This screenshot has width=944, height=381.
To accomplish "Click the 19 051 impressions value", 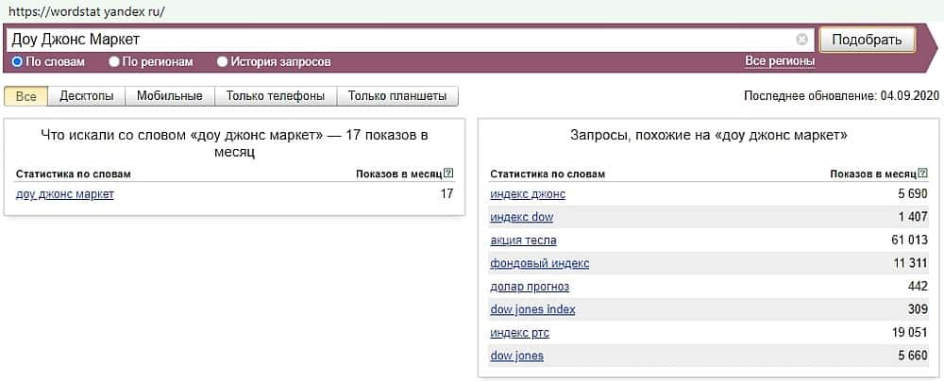I will coord(910,333).
